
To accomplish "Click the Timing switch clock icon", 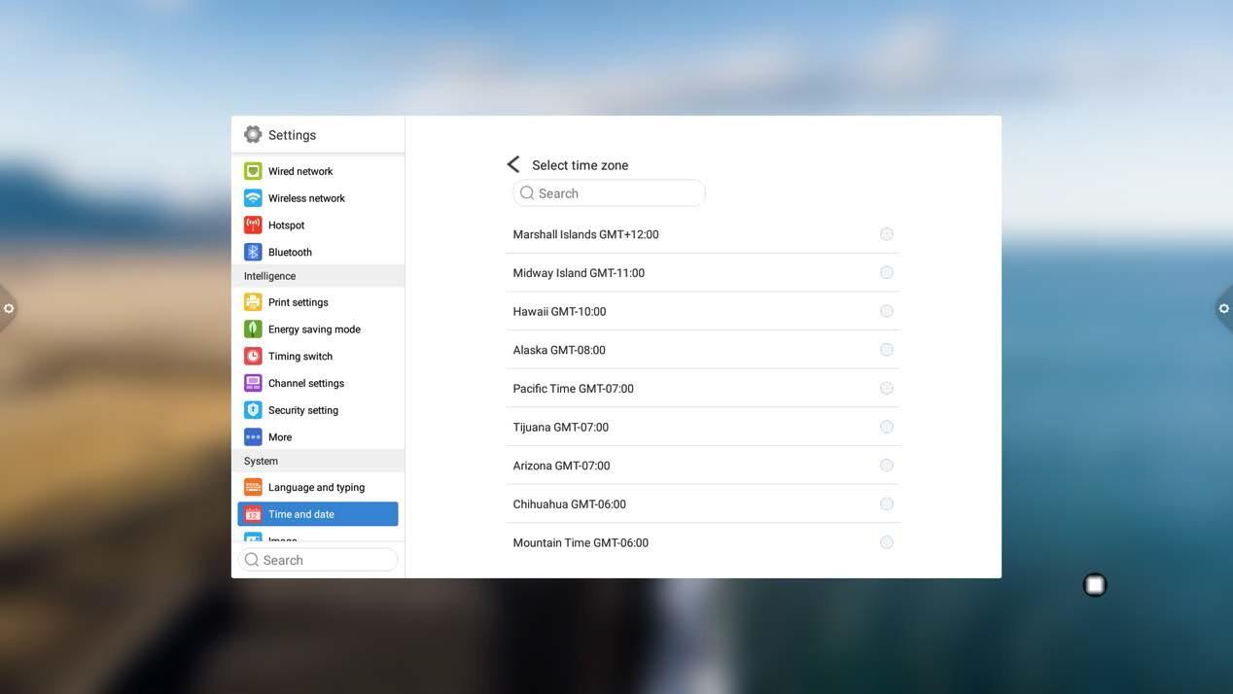I will (253, 357).
